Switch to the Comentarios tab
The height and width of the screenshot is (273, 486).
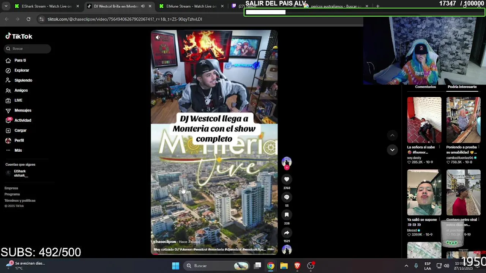tap(425, 87)
